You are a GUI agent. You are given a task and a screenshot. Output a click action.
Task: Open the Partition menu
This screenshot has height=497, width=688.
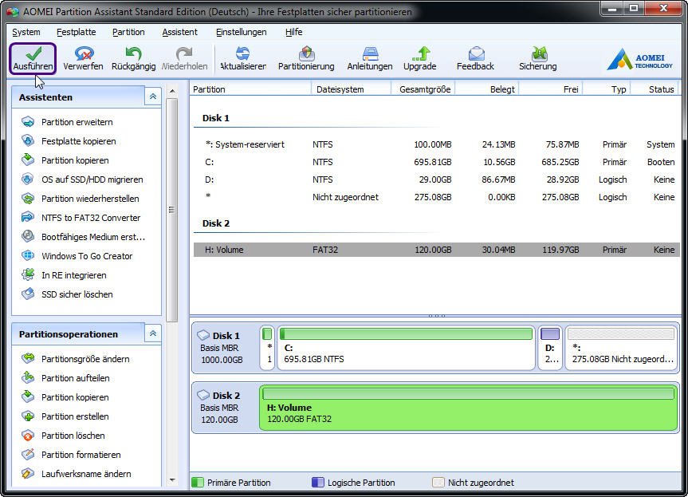128,32
